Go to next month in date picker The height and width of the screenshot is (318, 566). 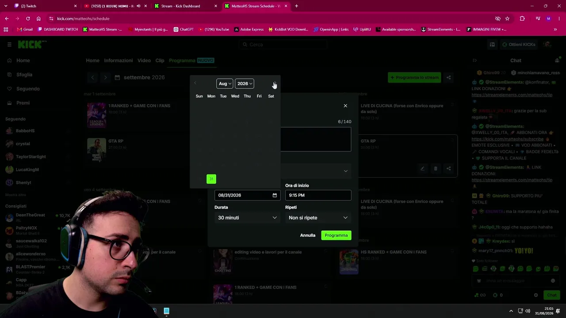[x=275, y=83]
